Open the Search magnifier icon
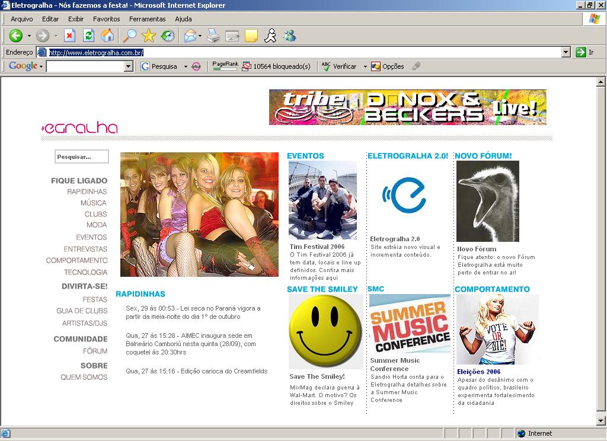Screen dimensions: 607x441 tap(130, 36)
